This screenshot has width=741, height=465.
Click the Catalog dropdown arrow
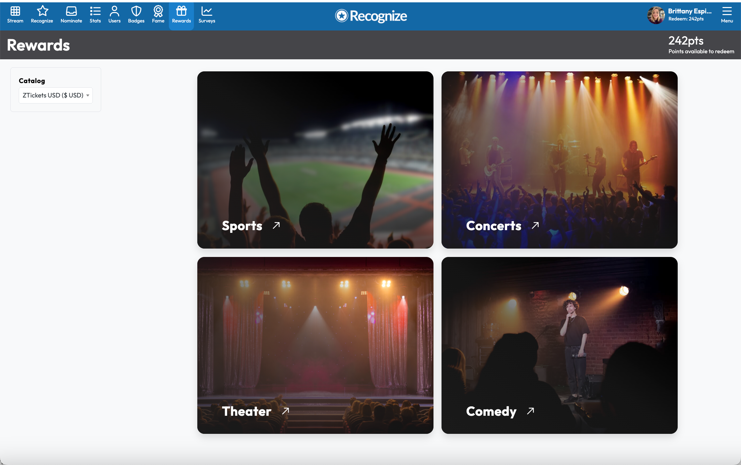point(88,95)
